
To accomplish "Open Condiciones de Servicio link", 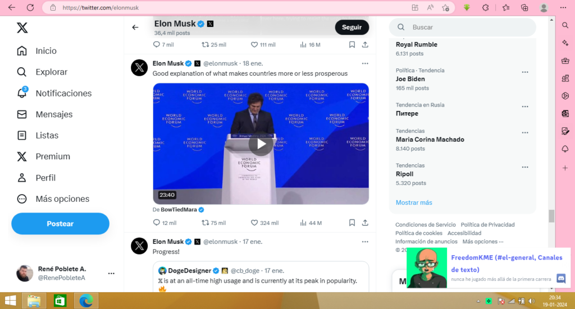I will (426, 225).
